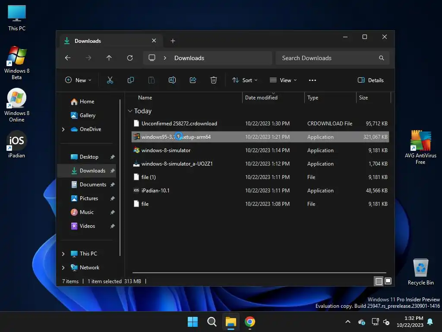Select iPadian-10.1 application

pos(260,191)
